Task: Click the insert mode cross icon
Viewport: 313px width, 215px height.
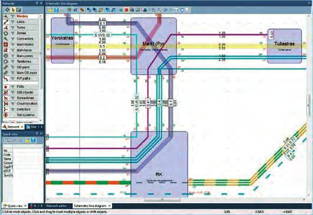Action: click(x=7, y=9)
